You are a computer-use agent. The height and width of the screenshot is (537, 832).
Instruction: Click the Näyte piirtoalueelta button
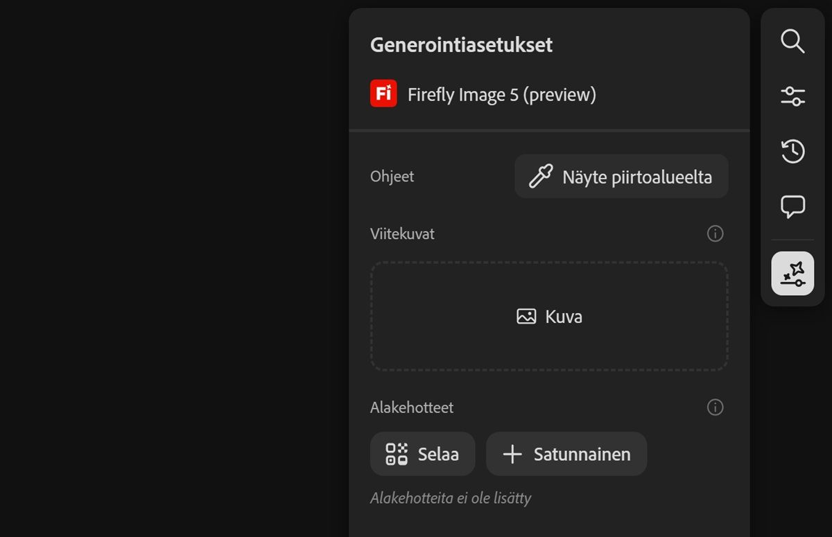(x=621, y=177)
